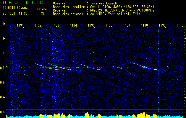Click the 1136 time axis label
Viewport: 186px width, 118px height.
(x=109, y=25)
